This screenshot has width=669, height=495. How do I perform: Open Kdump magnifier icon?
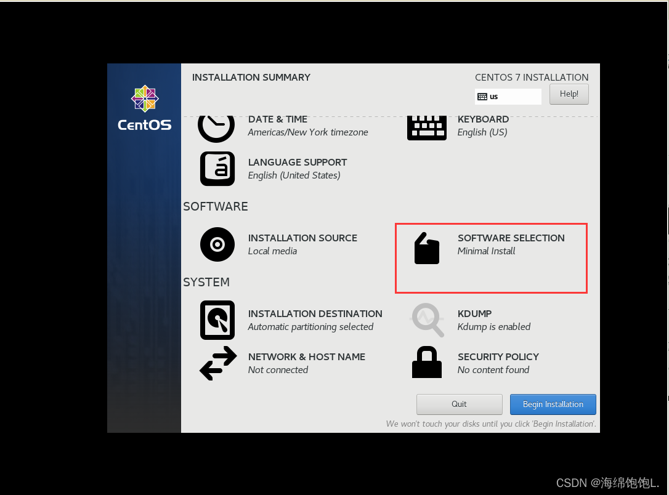(428, 320)
